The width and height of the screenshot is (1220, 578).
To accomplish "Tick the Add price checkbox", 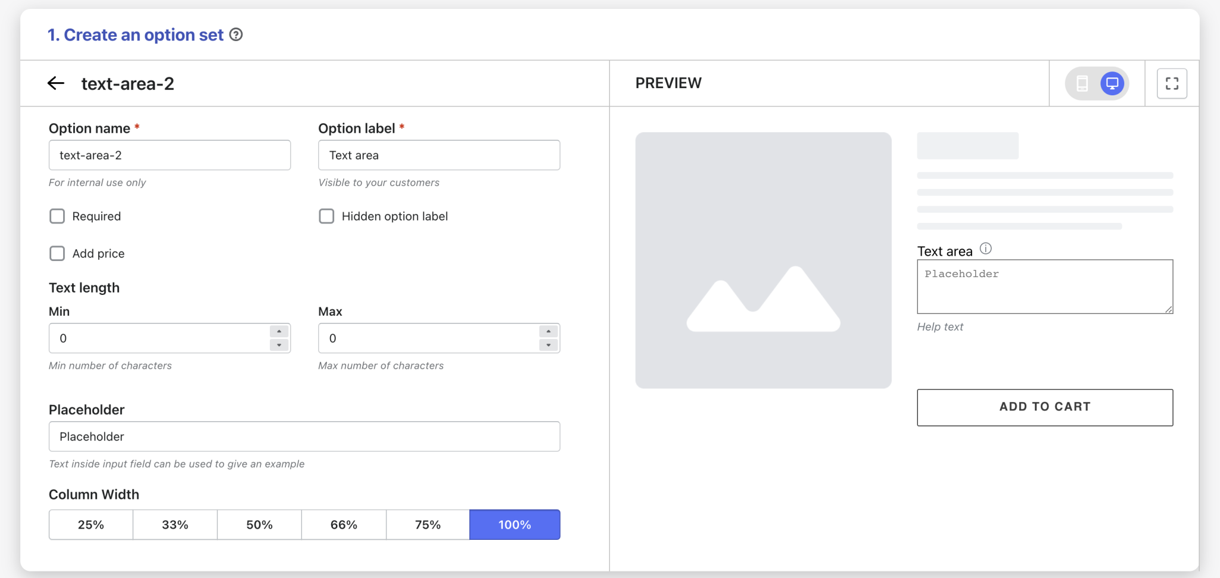I will [x=57, y=254].
